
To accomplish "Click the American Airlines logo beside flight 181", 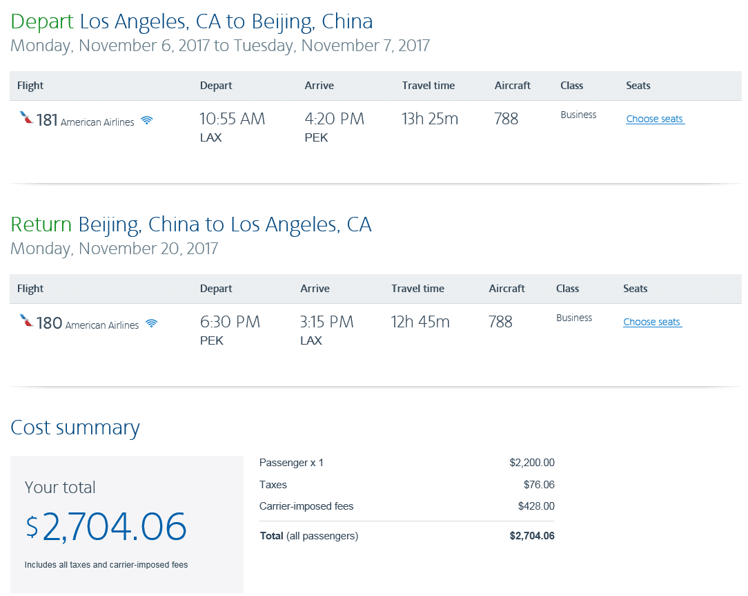I will [27, 118].
